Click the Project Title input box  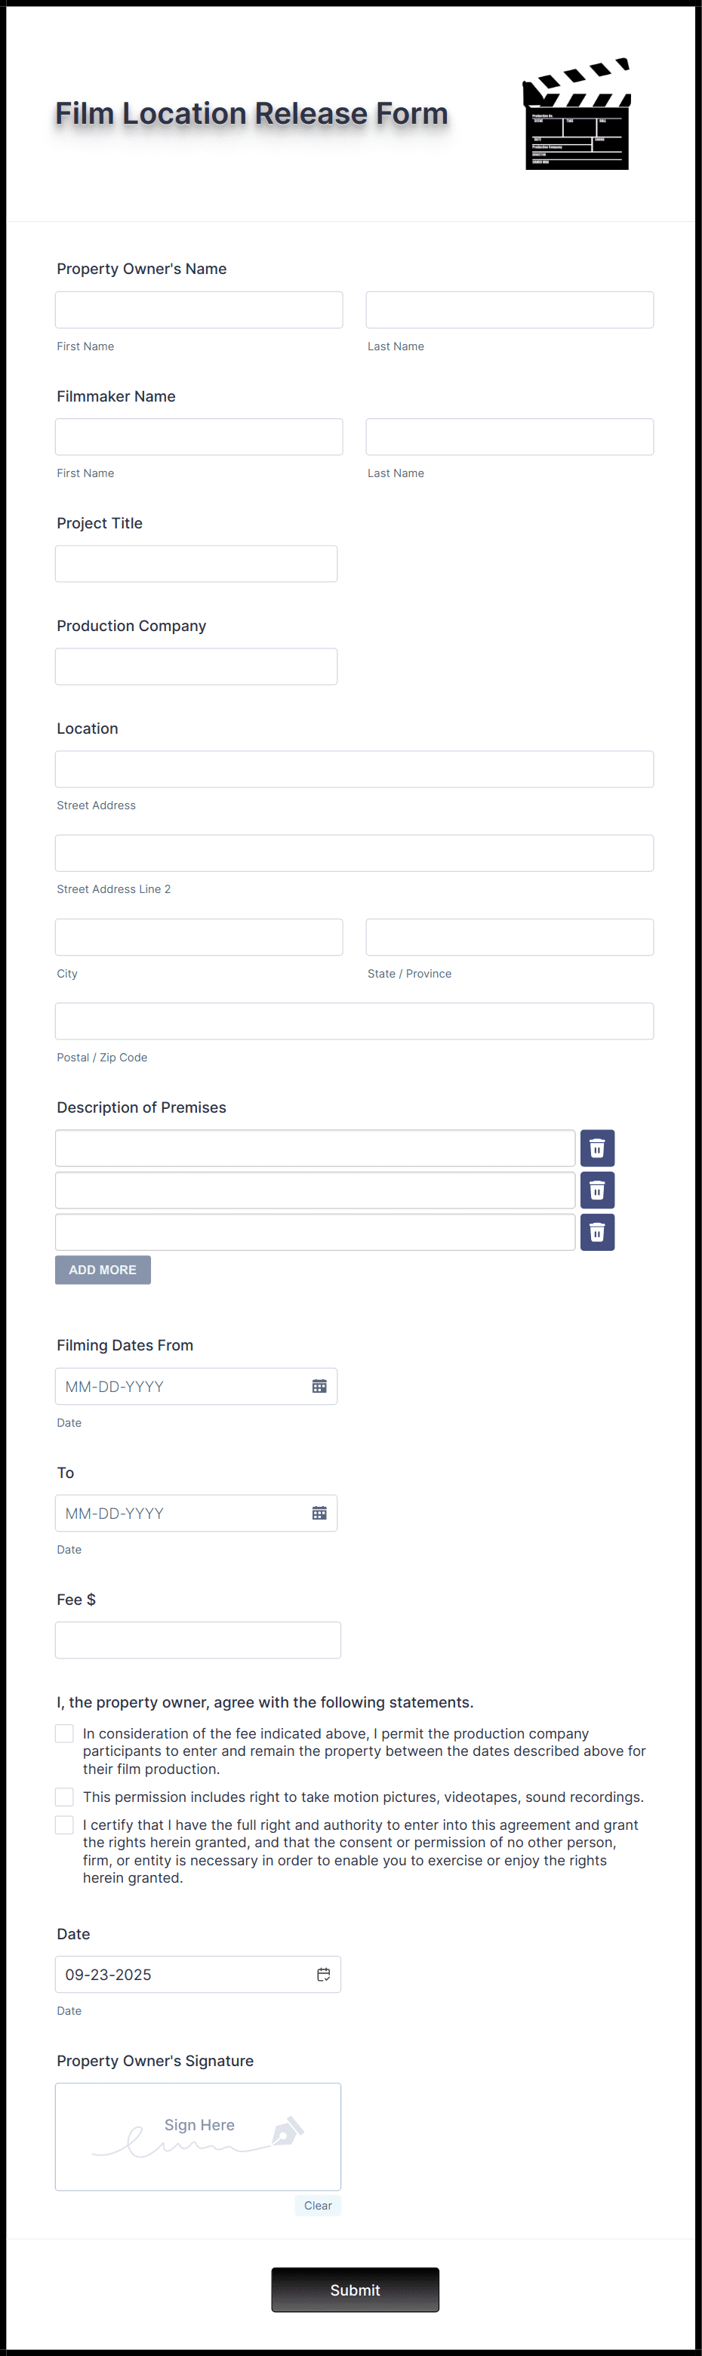196,563
